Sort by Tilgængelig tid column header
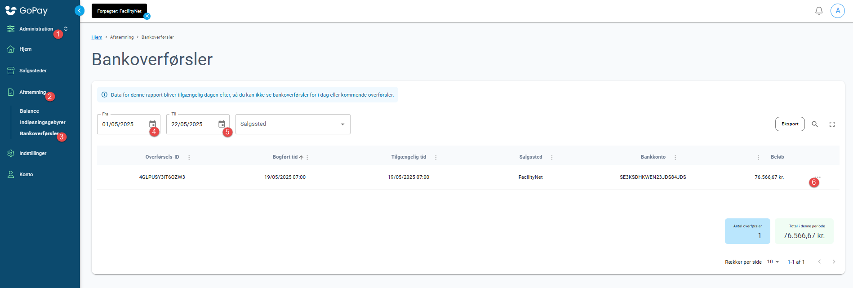The height and width of the screenshot is (288, 853). point(409,157)
